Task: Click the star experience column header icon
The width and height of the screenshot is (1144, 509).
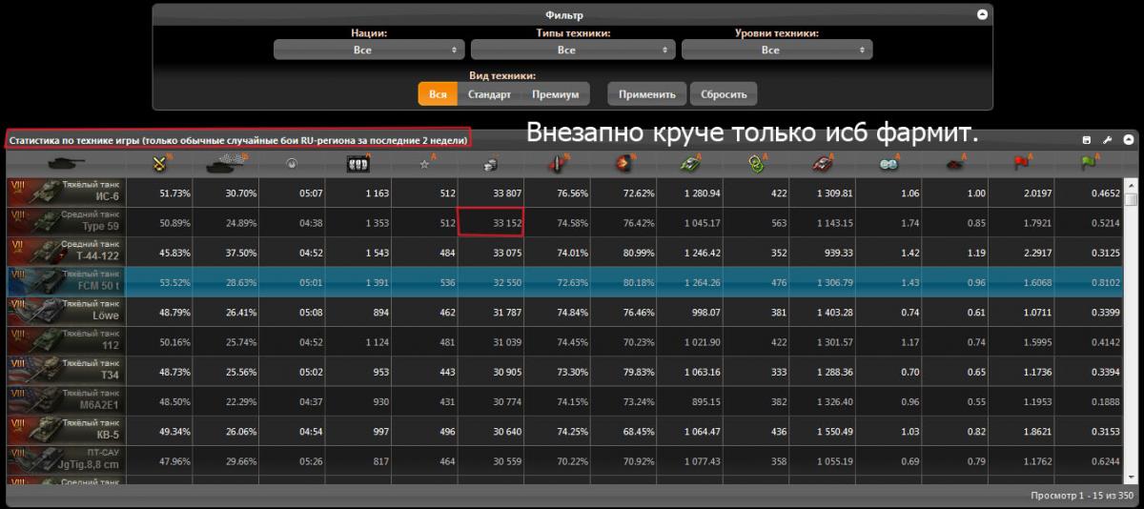Action: (x=425, y=164)
